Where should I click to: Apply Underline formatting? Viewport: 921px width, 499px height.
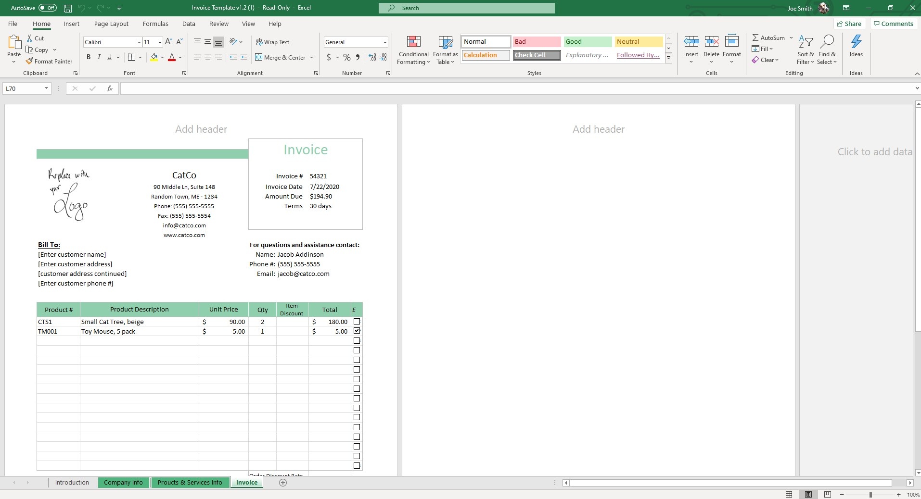click(x=109, y=57)
